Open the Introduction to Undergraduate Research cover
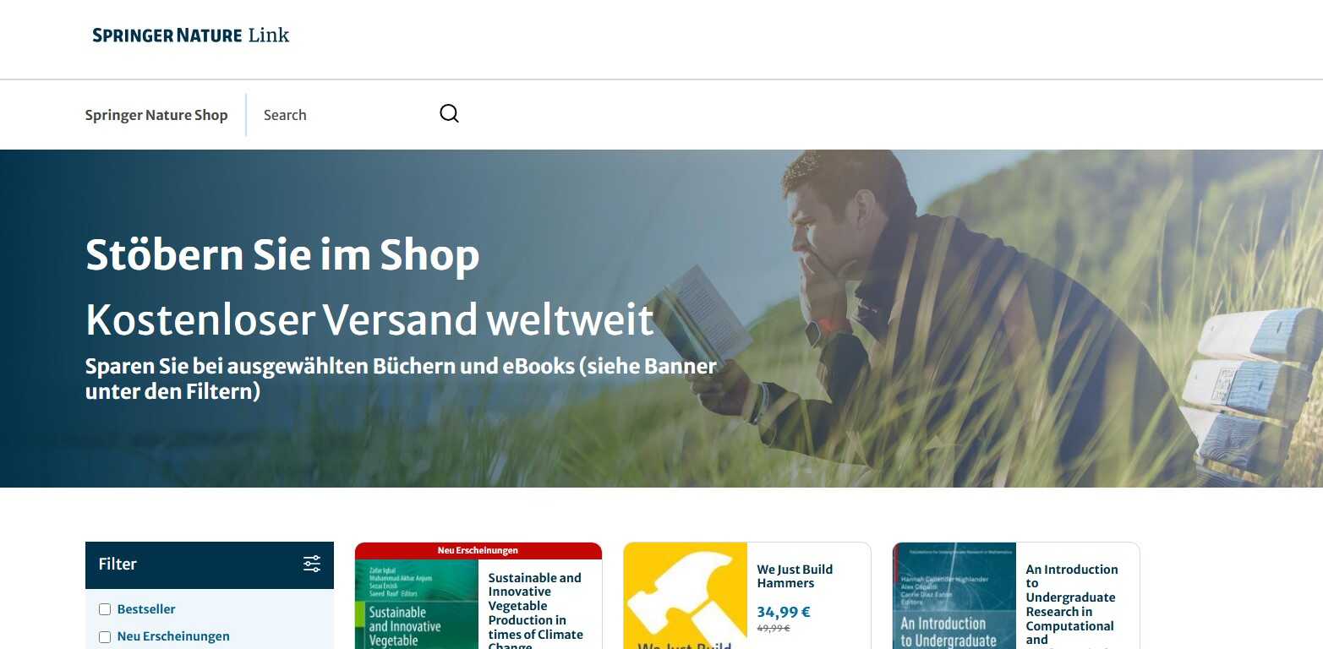 (954, 596)
